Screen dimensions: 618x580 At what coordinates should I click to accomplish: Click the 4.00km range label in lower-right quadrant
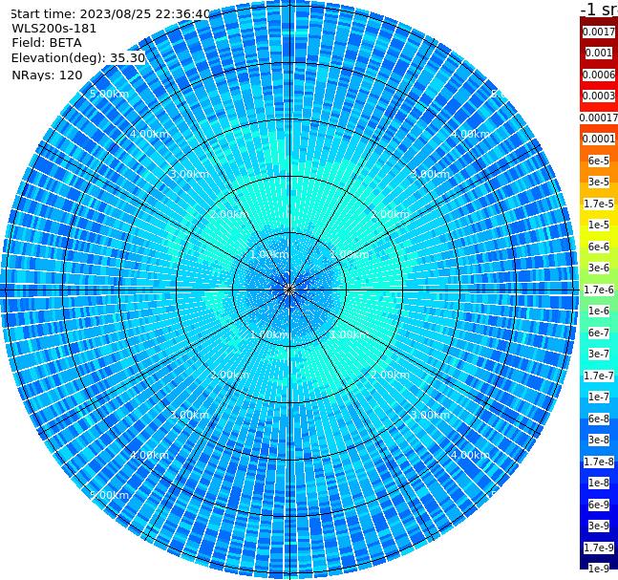point(471,455)
